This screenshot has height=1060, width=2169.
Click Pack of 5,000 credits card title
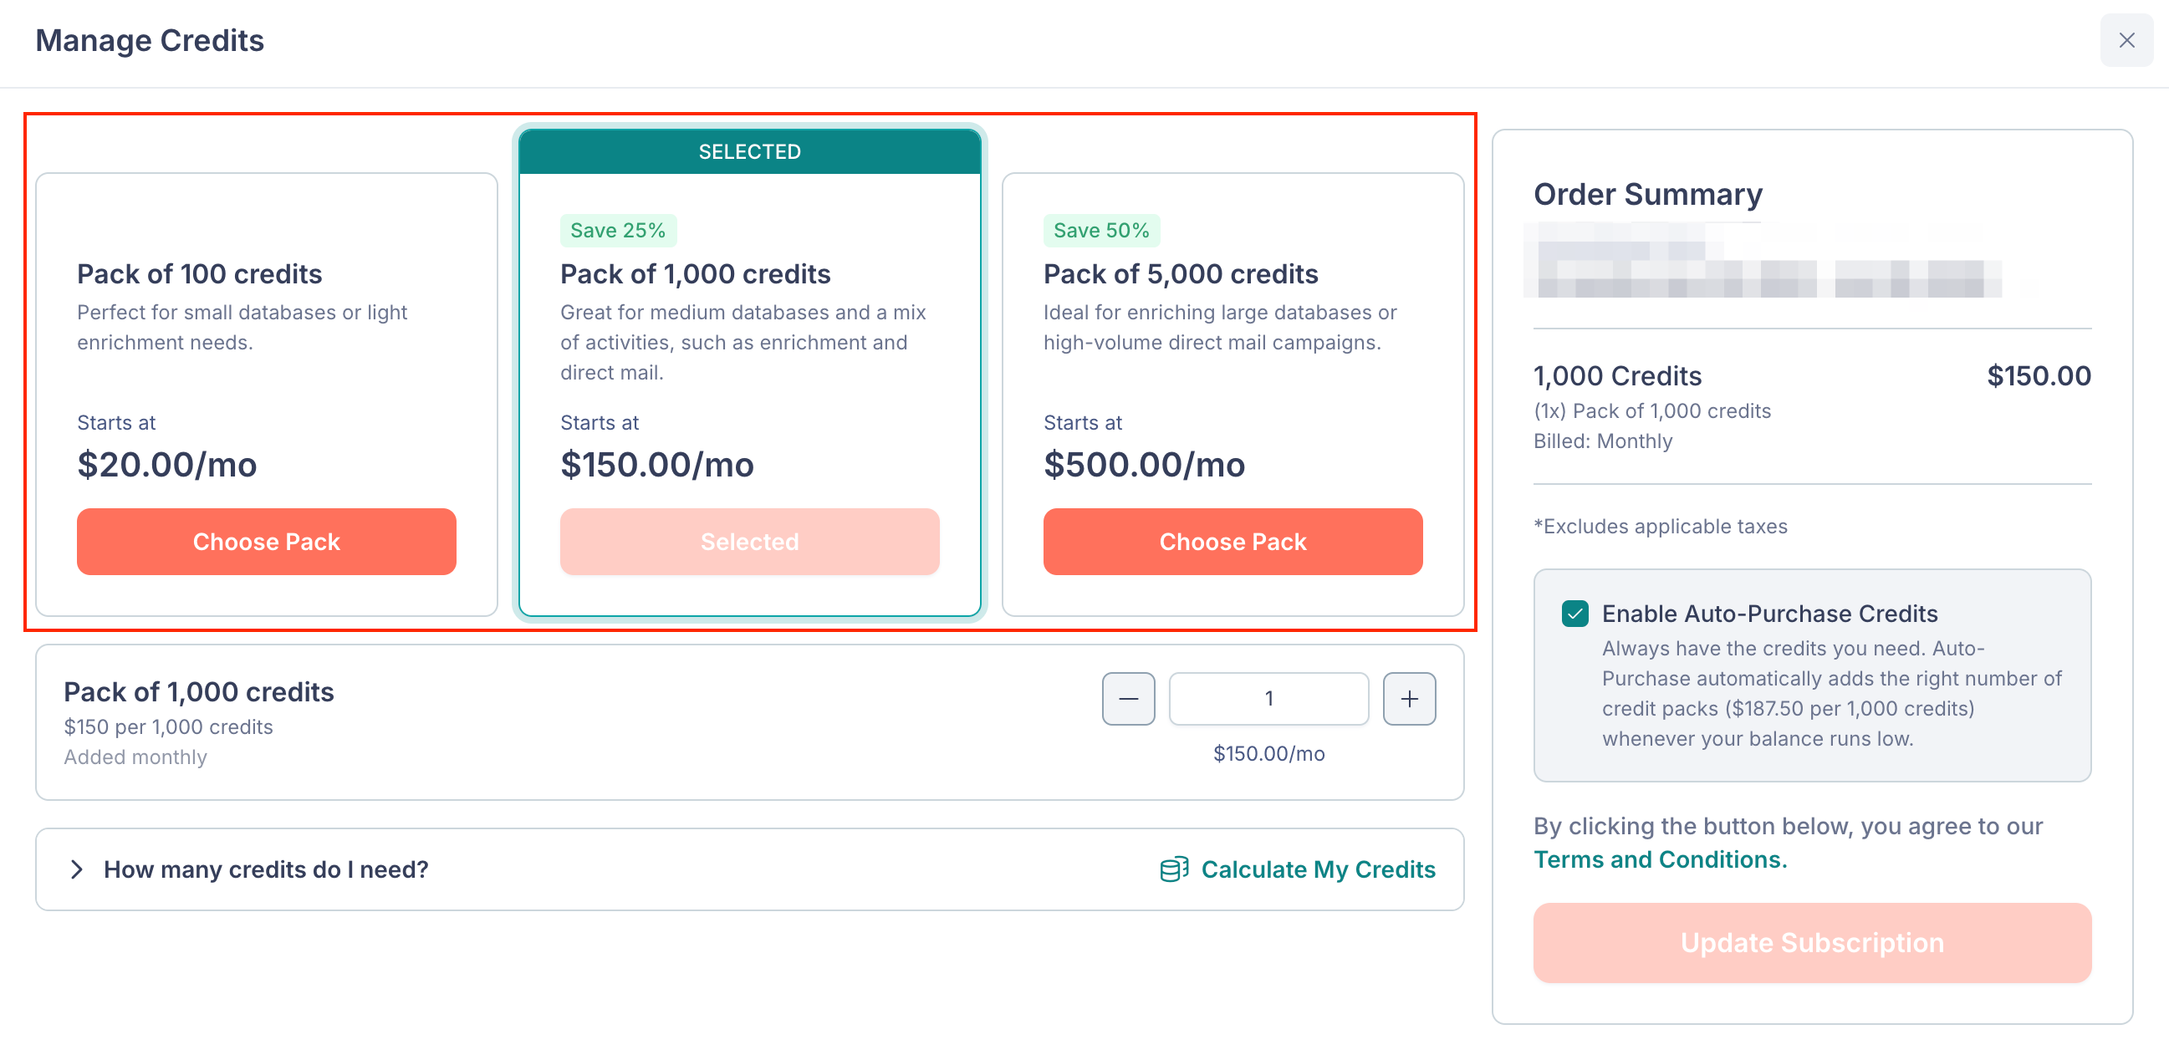[x=1181, y=273]
